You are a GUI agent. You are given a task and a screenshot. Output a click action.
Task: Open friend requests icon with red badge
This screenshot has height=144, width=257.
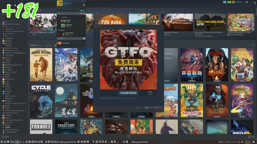click(x=82, y=13)
